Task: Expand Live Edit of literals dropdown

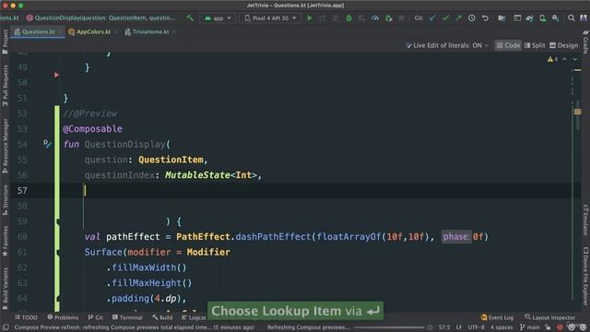Action: point(447,45)
